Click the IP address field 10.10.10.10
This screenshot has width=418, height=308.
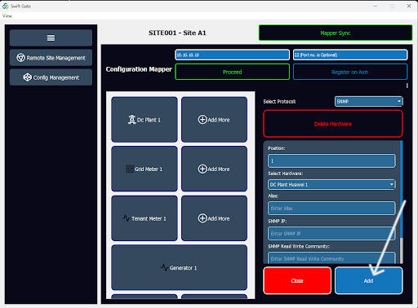coord(232,55)
